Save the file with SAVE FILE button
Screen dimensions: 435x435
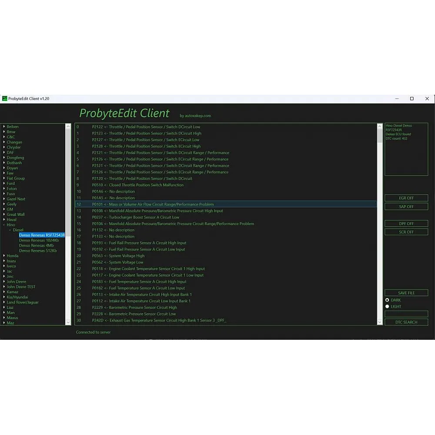[x=406, y=293]
